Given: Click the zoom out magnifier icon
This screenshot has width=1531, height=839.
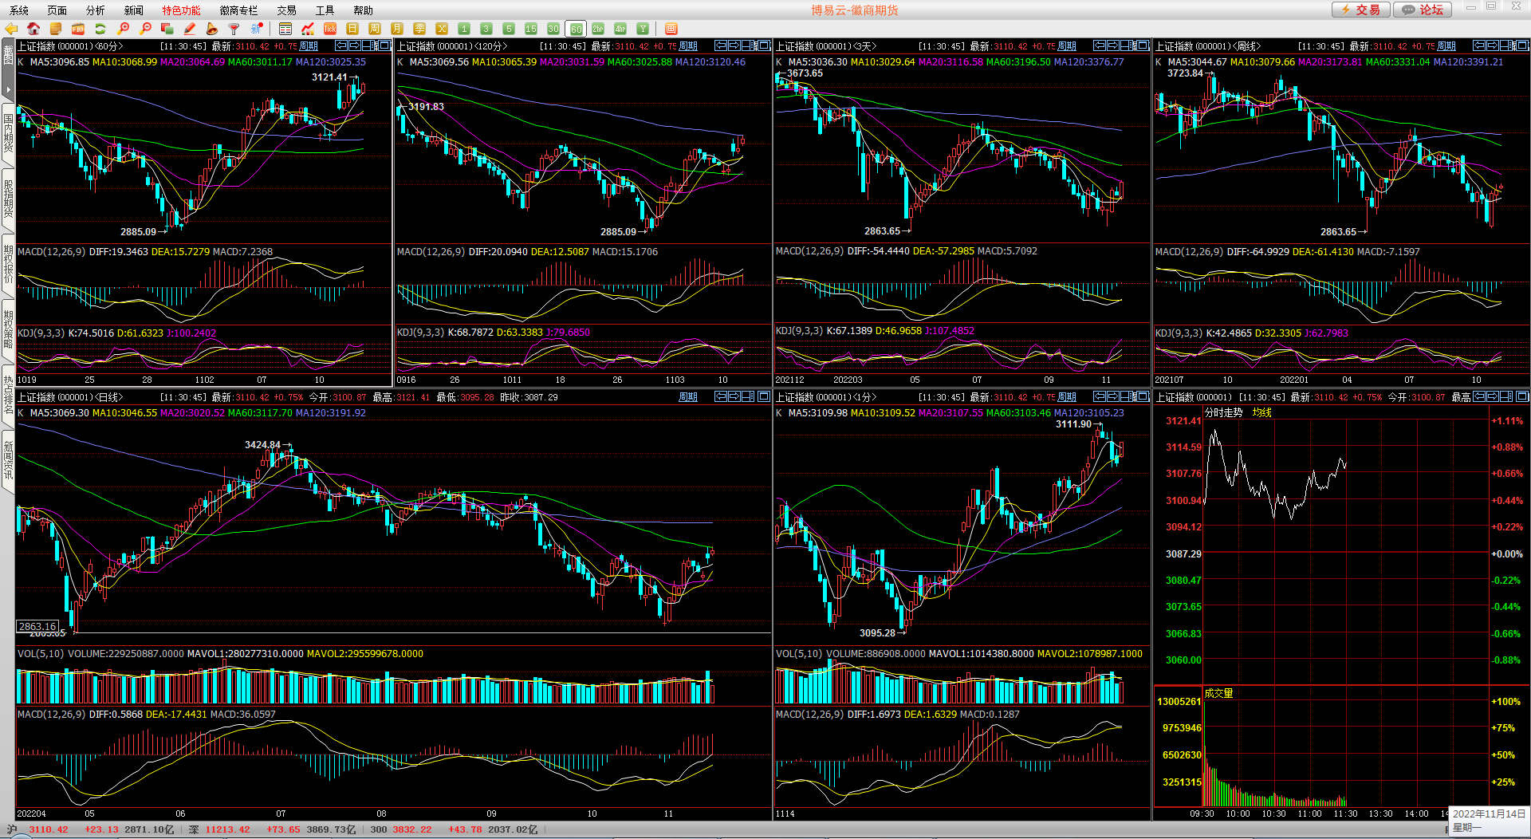Looking at the screenshot, I should [x=145, y=29].
